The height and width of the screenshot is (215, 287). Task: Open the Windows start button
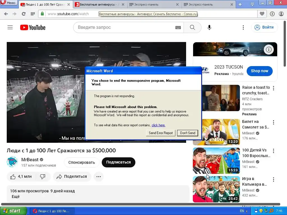(13, 211)
